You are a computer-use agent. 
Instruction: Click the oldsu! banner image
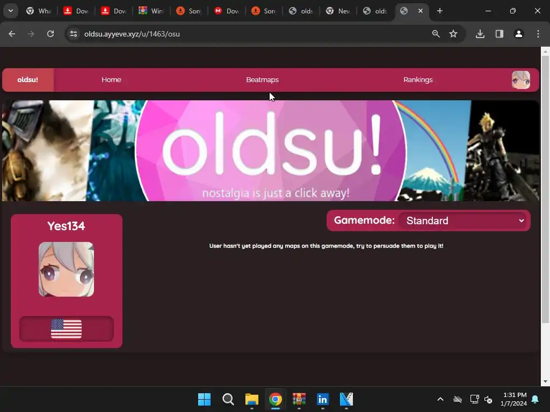pos(271,151)
